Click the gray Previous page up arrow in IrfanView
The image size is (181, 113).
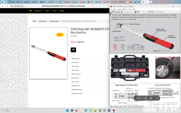click(155, 12)
